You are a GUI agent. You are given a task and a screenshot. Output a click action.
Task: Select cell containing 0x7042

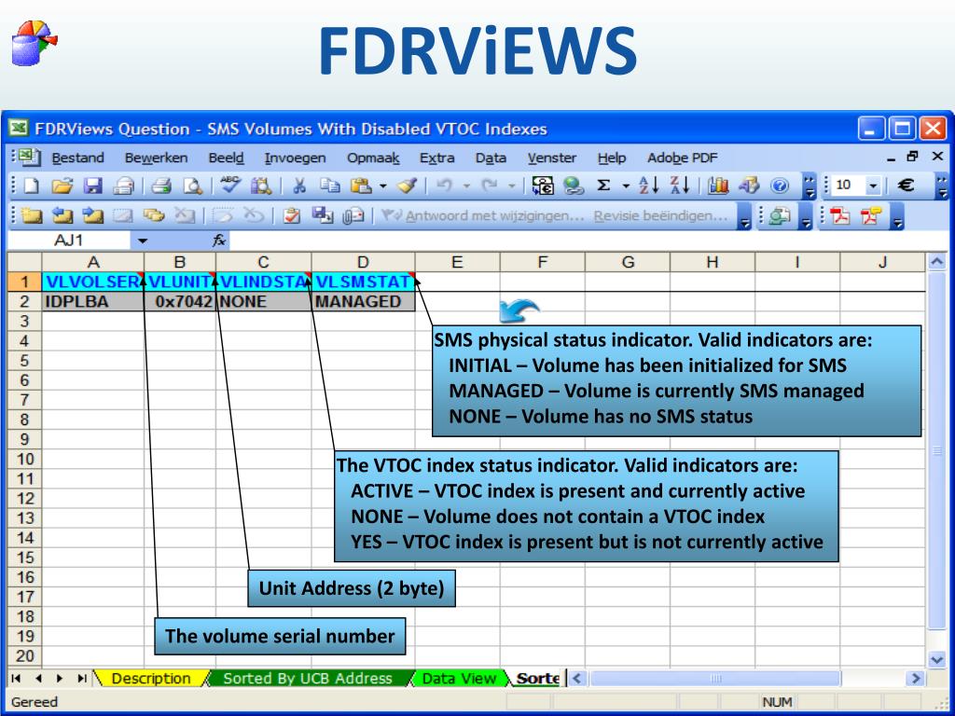[180, 302]
